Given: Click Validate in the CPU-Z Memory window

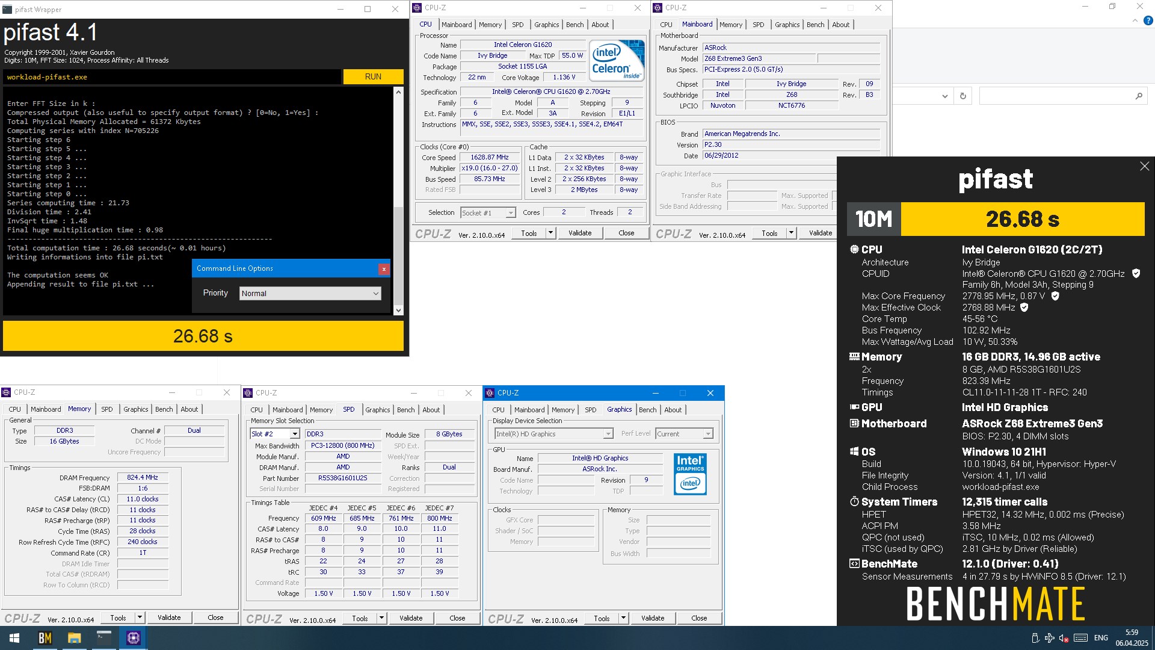Looking at the screenshot, I should (169, 617).
